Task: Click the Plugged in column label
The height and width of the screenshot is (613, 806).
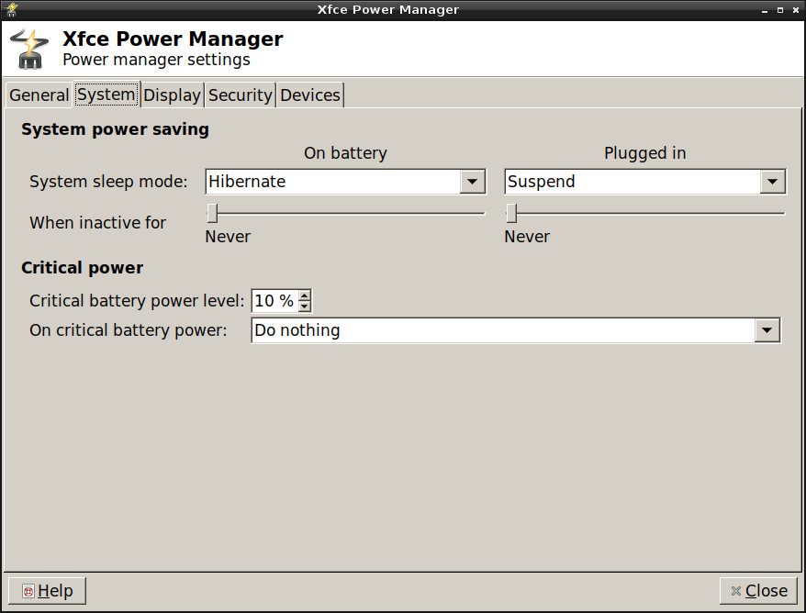Action: pos(645,153)
